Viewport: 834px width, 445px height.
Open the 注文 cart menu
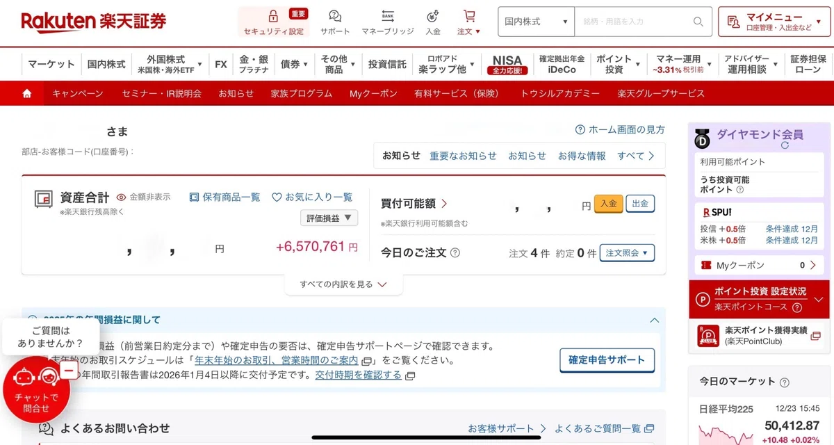(x=469, y=22)
